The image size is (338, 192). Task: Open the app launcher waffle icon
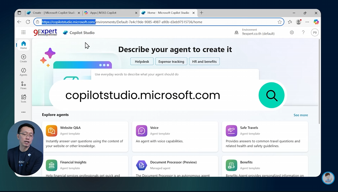coord(23,32)
